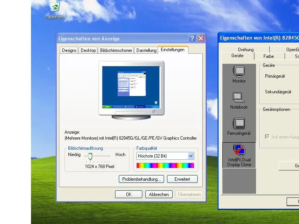Toggle the greyed 'Auf einen Ausg...' checkbox
299x224 pixels.
pos(267,137)
